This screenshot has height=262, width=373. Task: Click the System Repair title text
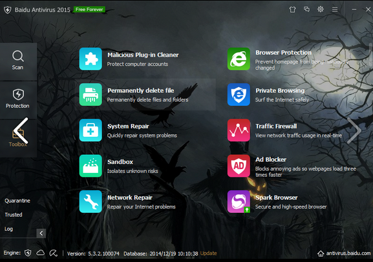click(x=128, y=126)
